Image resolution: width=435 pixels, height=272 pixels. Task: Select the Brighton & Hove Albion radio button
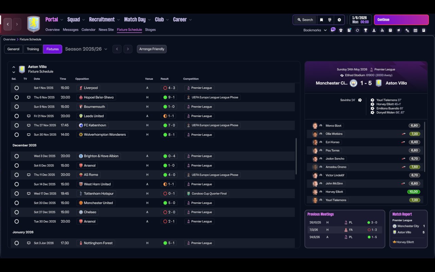pos(17,156)
